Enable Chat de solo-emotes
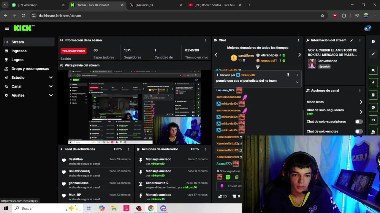 pos(359,131)
